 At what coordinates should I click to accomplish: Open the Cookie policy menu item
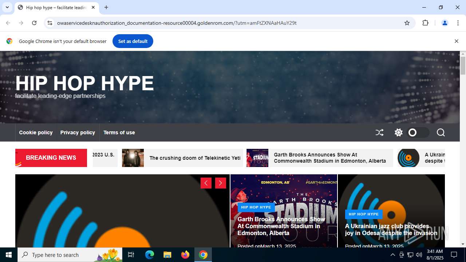point(36,132)
